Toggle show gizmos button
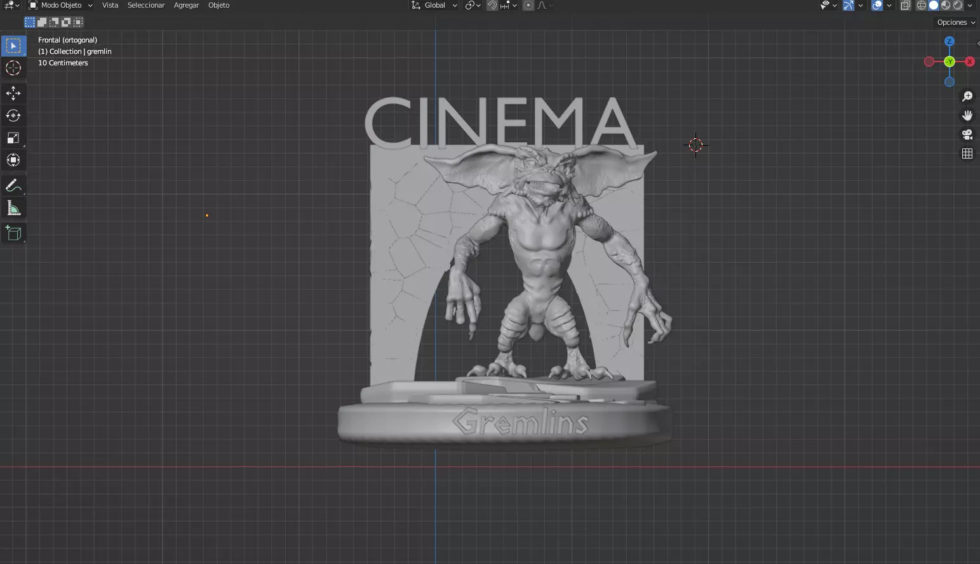 pos(849,5)
